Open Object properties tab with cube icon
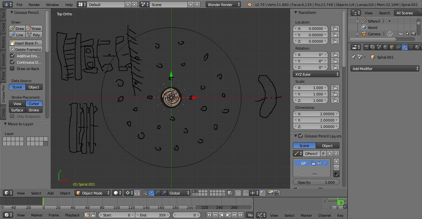422x219 pixels. click(x=392, y=47)
